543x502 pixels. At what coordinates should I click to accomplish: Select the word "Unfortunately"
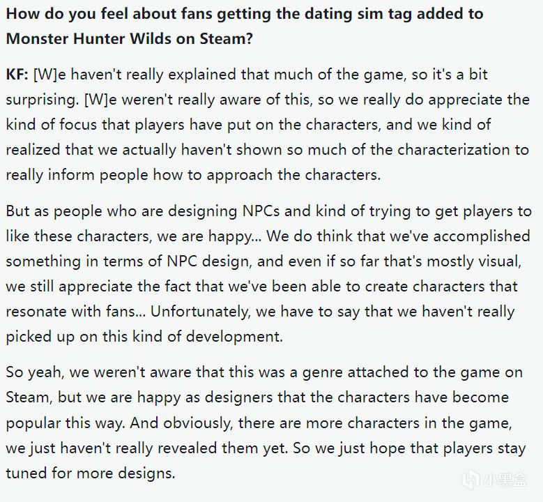201,312
